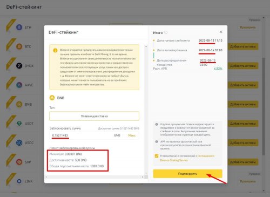
Task: Click the USDC coin icon
Action: (x=19, y=142)
